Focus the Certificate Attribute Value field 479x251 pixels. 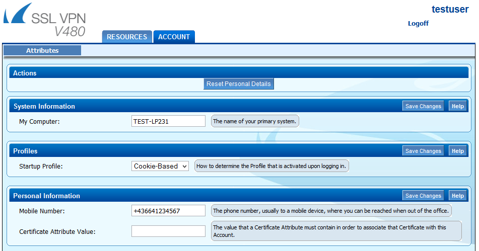tap(168, 231)
